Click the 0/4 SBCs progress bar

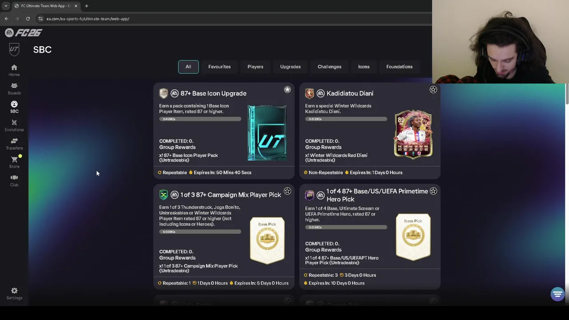[x=200, y=119]
